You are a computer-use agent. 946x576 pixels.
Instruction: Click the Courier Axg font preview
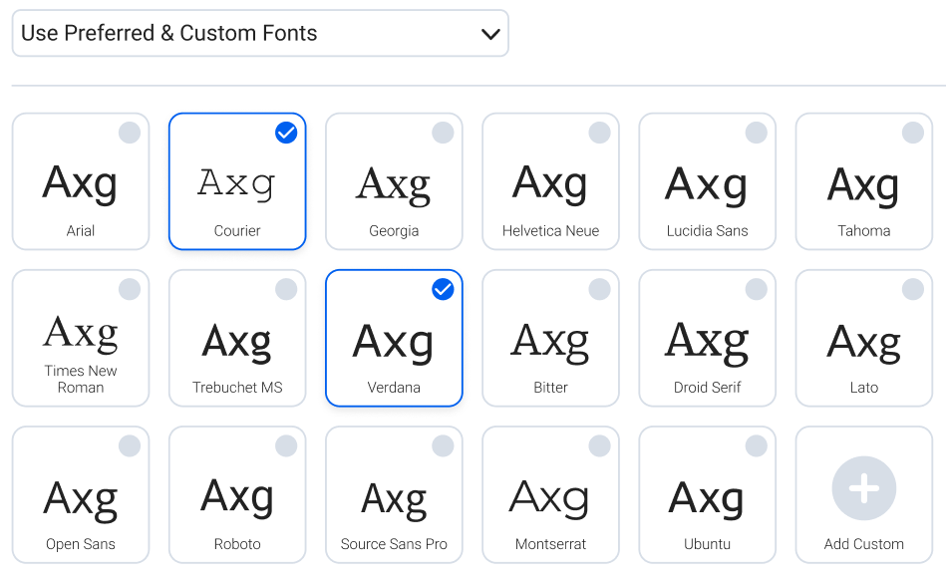(x=236, y=184)
